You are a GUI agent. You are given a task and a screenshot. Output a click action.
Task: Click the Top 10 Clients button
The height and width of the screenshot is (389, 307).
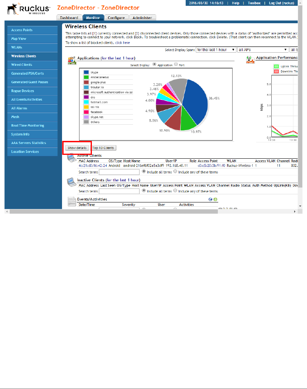click(103, 148)
